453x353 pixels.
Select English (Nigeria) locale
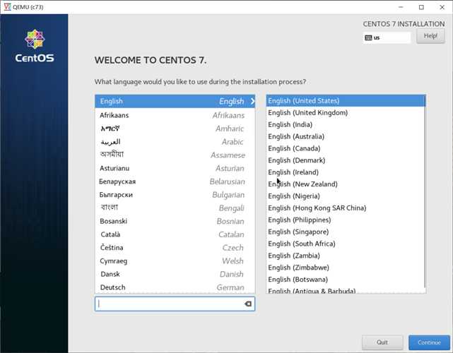346,196
